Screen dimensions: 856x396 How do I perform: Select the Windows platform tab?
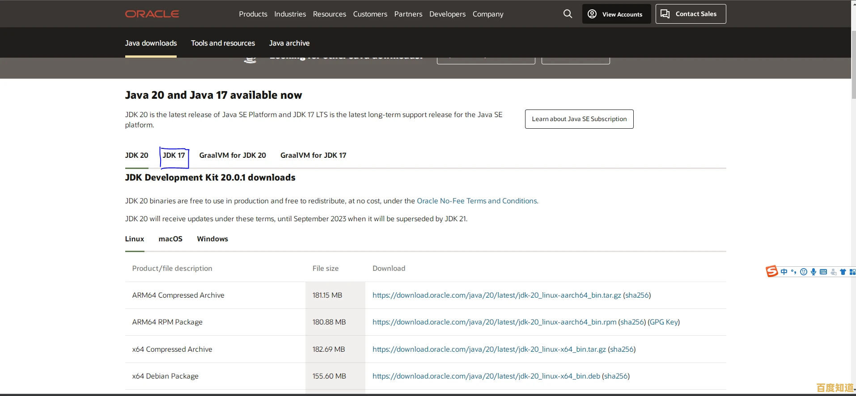[212, 239]
